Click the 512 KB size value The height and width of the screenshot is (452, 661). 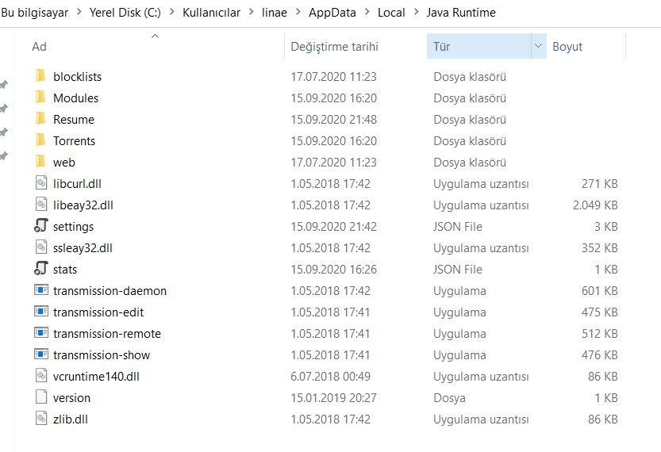click(x=599, y=334)
